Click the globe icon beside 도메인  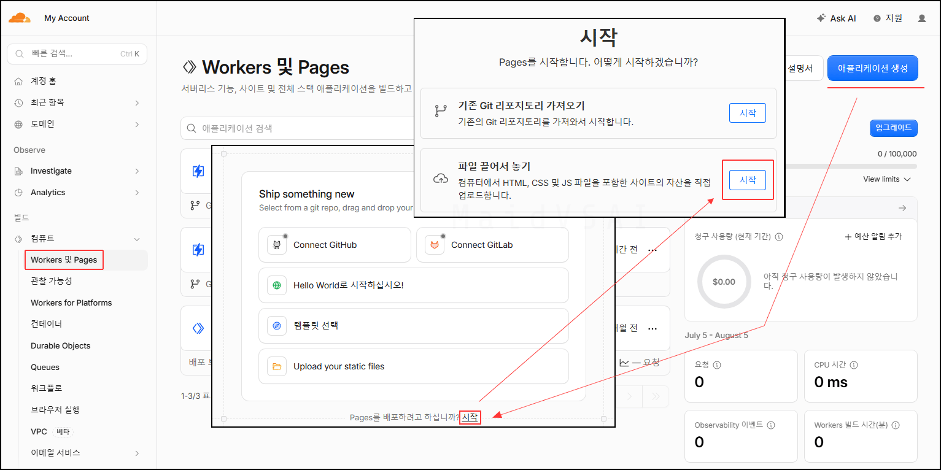tap(18, 124)
